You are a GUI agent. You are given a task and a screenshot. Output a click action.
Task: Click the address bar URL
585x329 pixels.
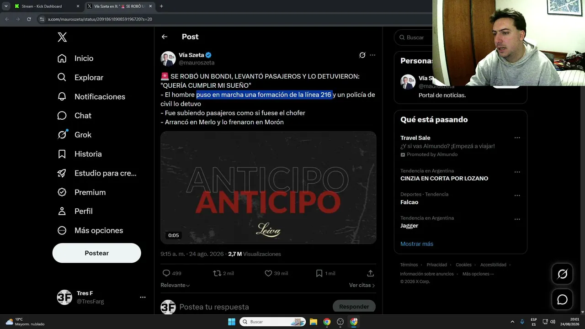[100, 19]
